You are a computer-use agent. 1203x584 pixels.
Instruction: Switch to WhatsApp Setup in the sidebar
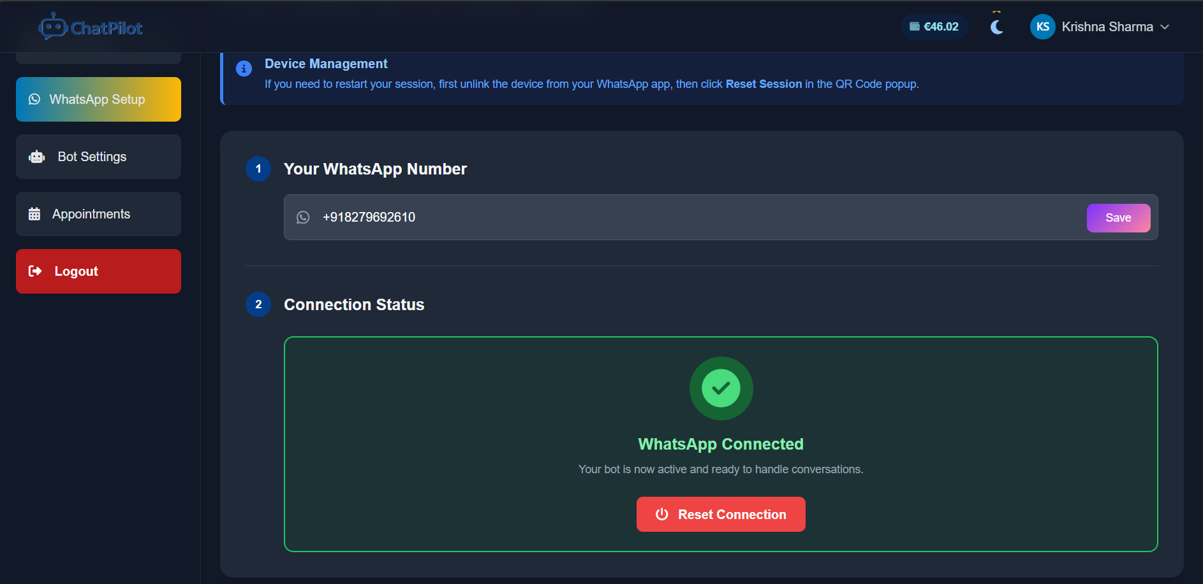tap(98, 99)
